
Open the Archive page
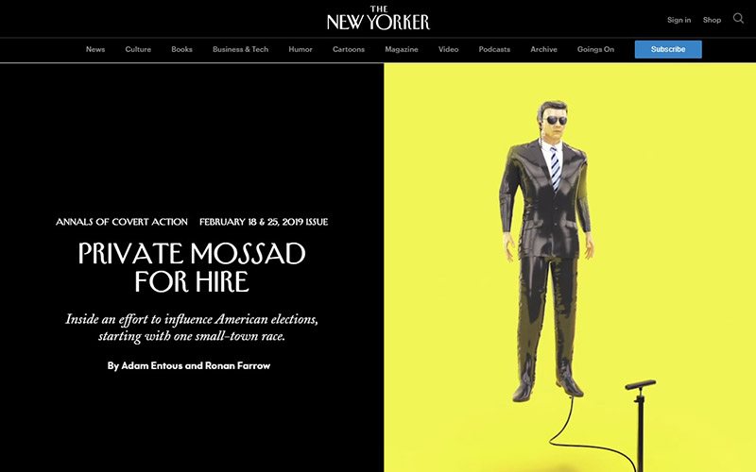544,49
